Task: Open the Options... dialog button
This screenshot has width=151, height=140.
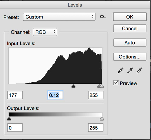Action: click(x=130, y=57)
